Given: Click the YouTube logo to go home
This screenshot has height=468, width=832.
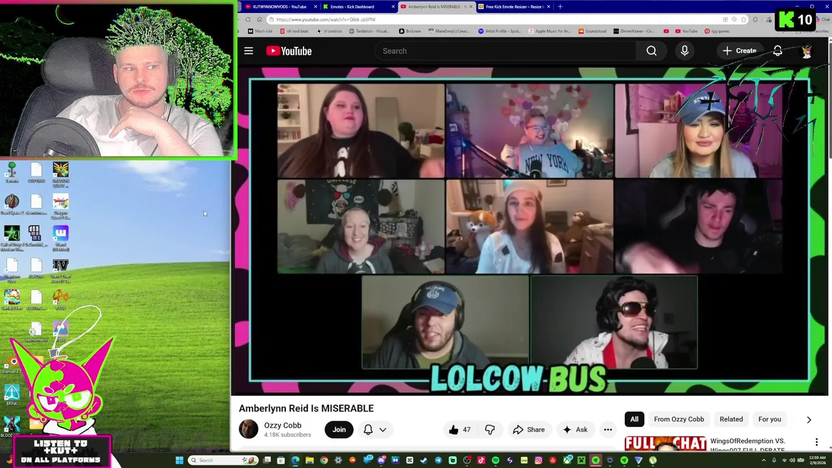Looking at the screenshot, I should coord(289,51).
